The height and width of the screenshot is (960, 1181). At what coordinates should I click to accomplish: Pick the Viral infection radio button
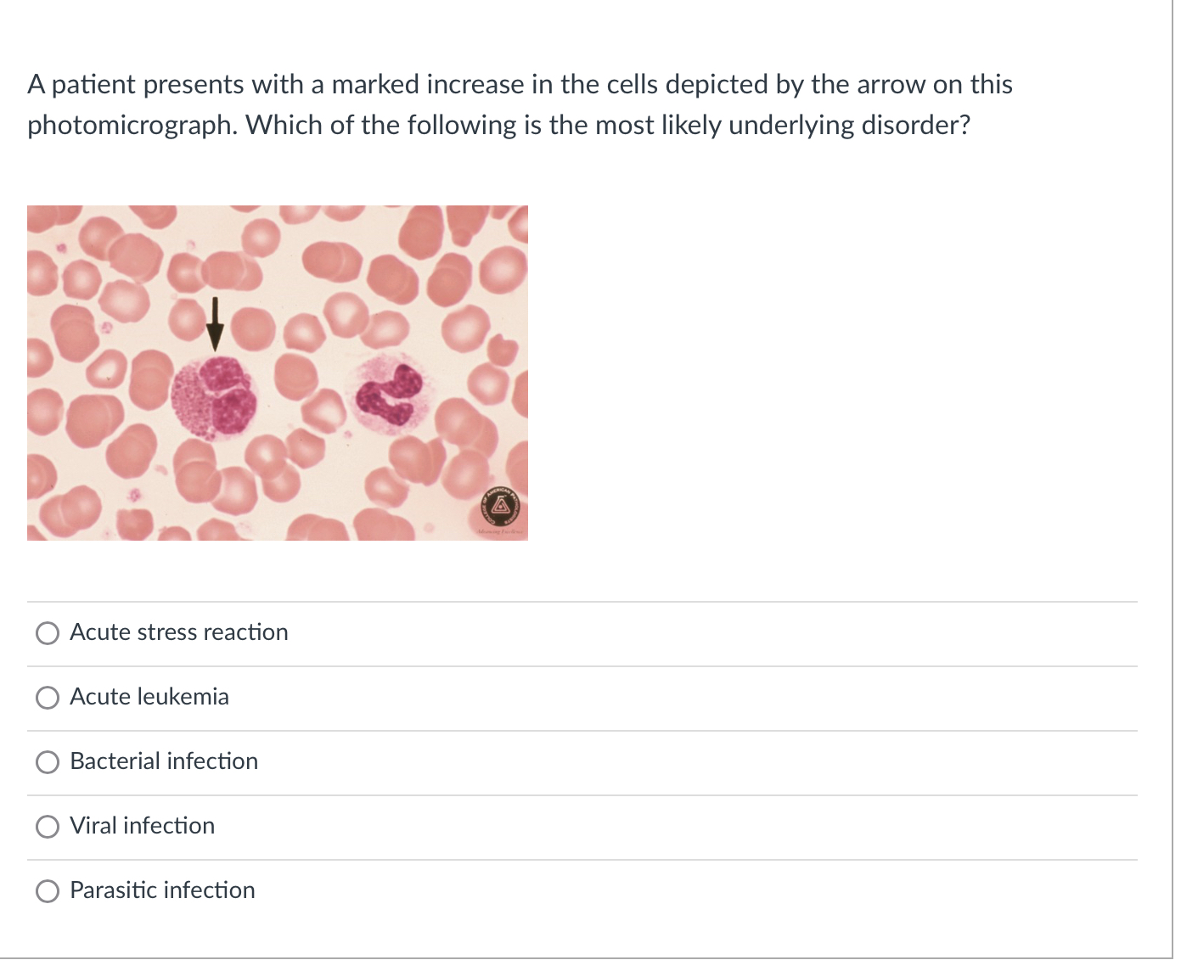(48, 827)
